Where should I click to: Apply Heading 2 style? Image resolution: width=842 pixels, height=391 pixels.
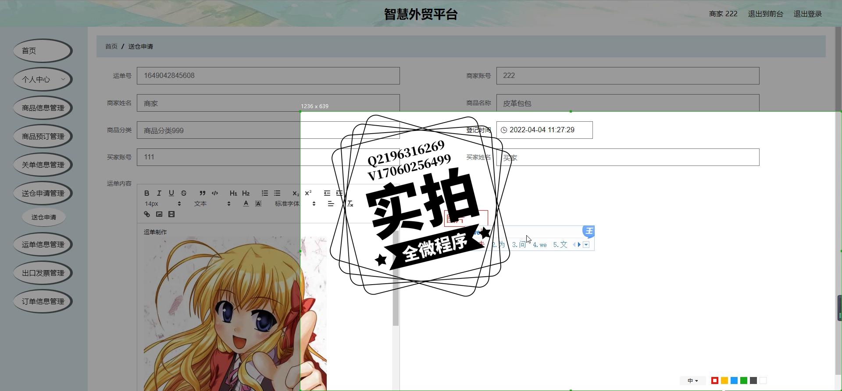coord(246,193)
